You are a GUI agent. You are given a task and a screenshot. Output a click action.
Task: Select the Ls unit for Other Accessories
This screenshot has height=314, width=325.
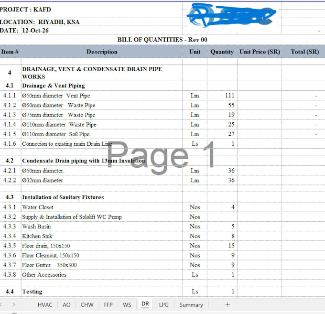point(195,275)
